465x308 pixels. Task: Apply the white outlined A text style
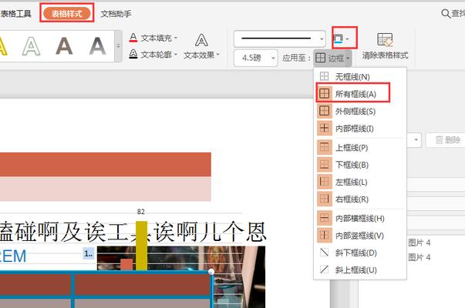click(31, 46)
